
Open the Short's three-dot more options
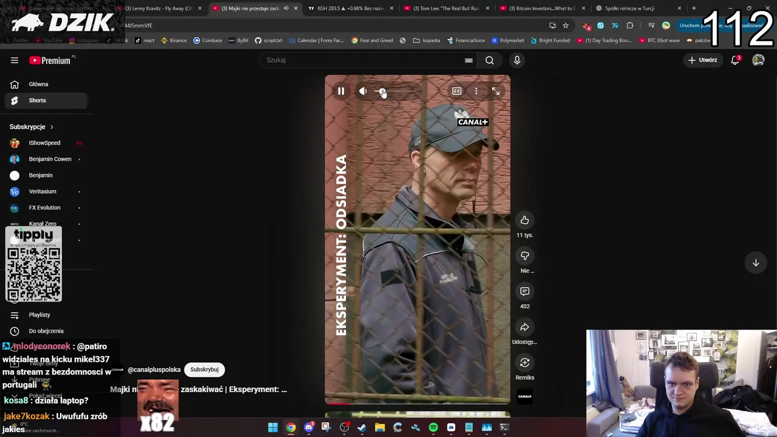[x=476, y=91]
